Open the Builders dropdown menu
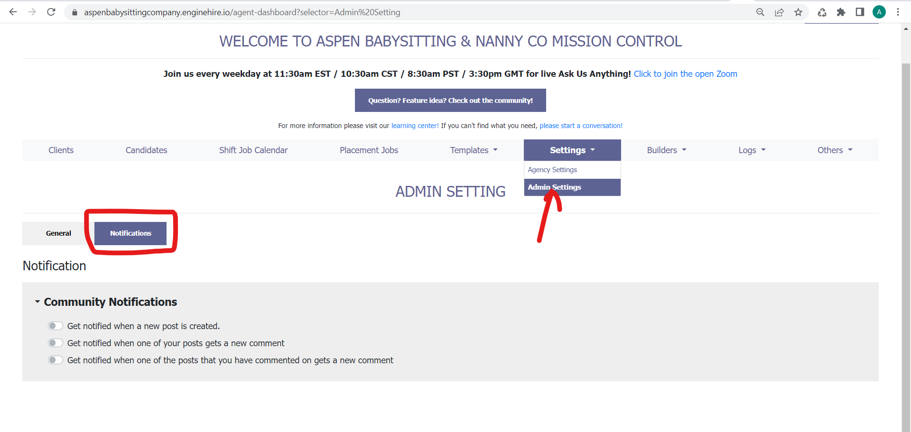Image resolution: width=911 pixels, height=432 pixels. [x=667, y=150]
